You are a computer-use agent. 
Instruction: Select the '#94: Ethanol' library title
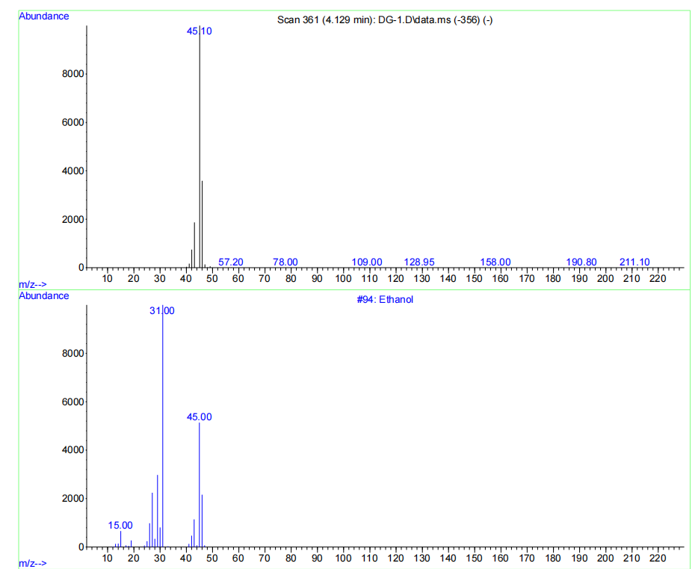[x=385, y=299]
